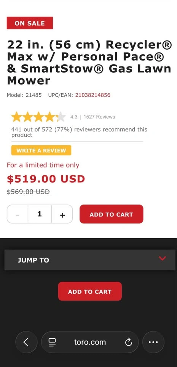The image size is (177, 367).
Task: Click the quantity input field
Action: [40, 214]
